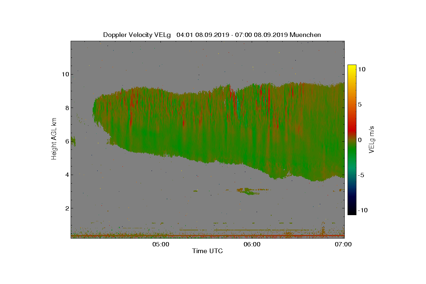Image resolution: width=426 pixels, height=284 pixels.
Task: Click the '07:00' time tick label
Action: pos(343,244)
